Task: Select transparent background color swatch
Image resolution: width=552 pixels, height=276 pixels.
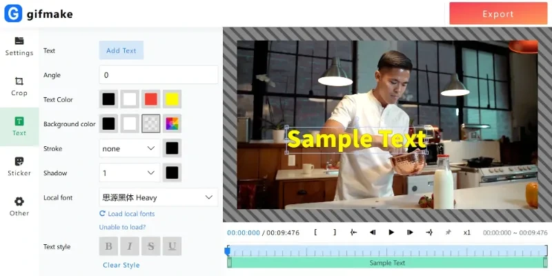Action: tap(150, 124)
